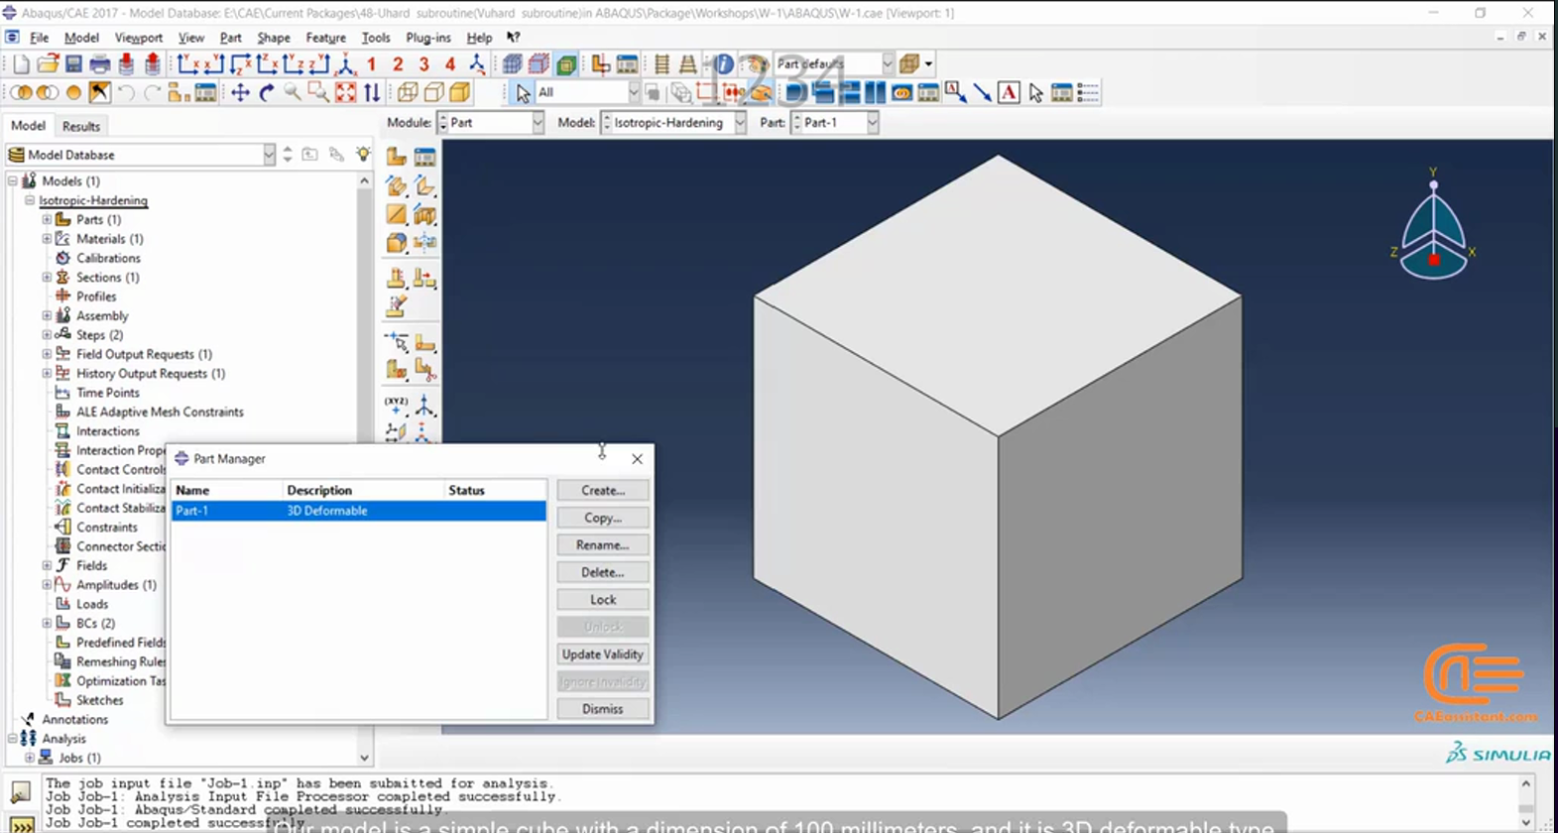Click the Query information icon
This screenshot has height=833, width=1558.
click(x=725, y=64)
